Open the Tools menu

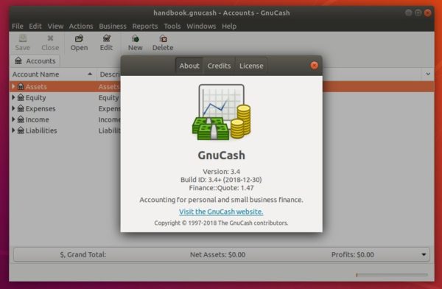click(172, 27)
